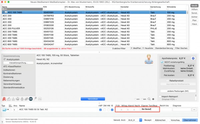Click the red Apotheke A icon
Viewport: 200px width, 124px height.
[x=4, y=99]
